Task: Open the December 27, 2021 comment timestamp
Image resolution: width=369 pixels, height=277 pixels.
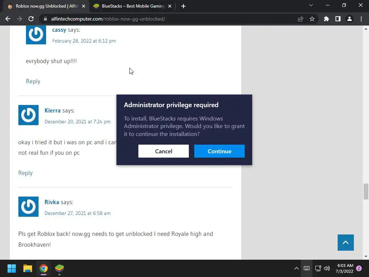Action: coord(77,214)
